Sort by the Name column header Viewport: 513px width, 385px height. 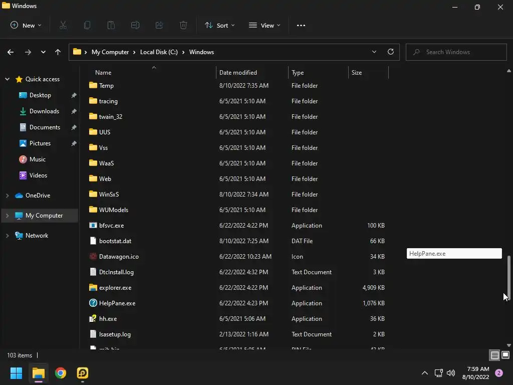pyautogui.click(x=103, y=73)
